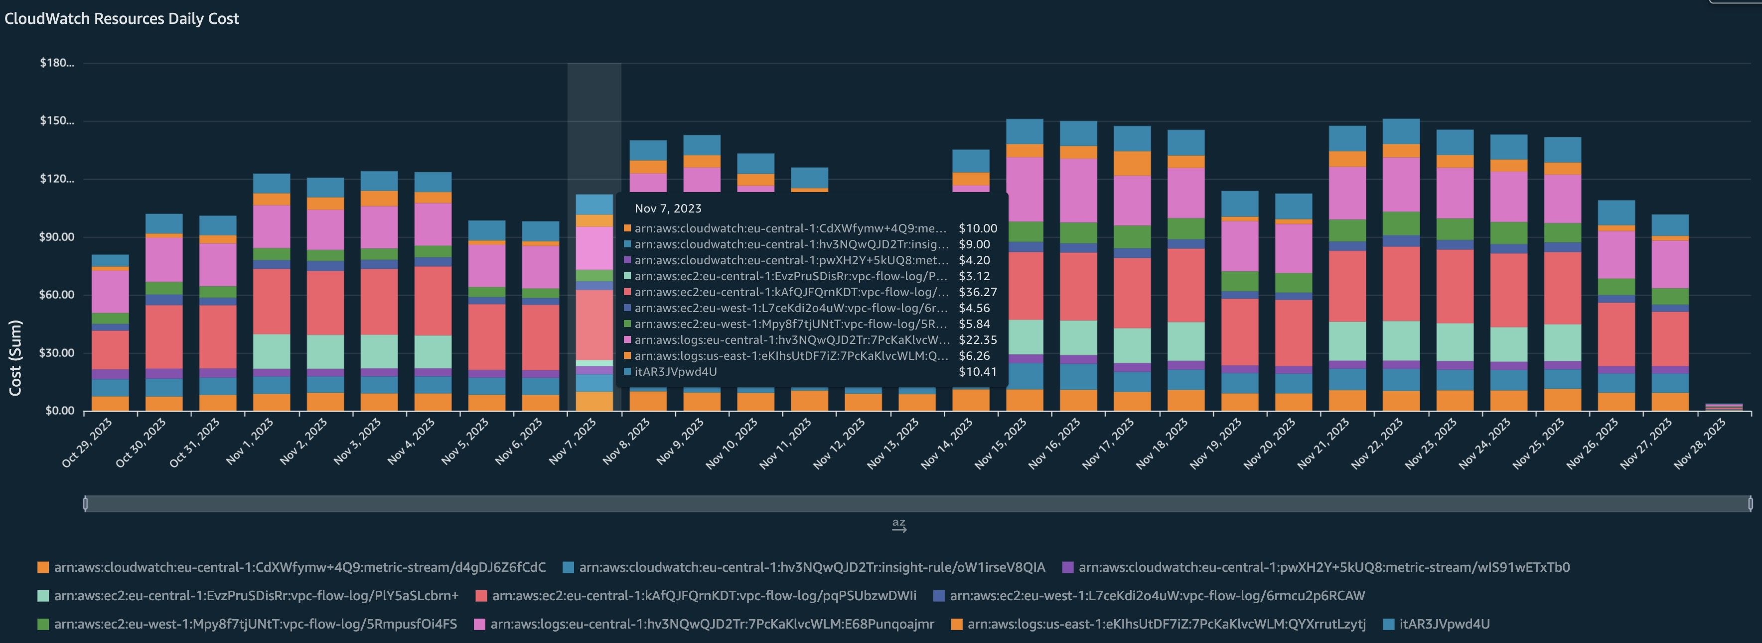Click the teal swatch for vpc-flow-log/PlY5aSLcbrn+
Viewport: 1762px width, 643px height.
(43, 595)
